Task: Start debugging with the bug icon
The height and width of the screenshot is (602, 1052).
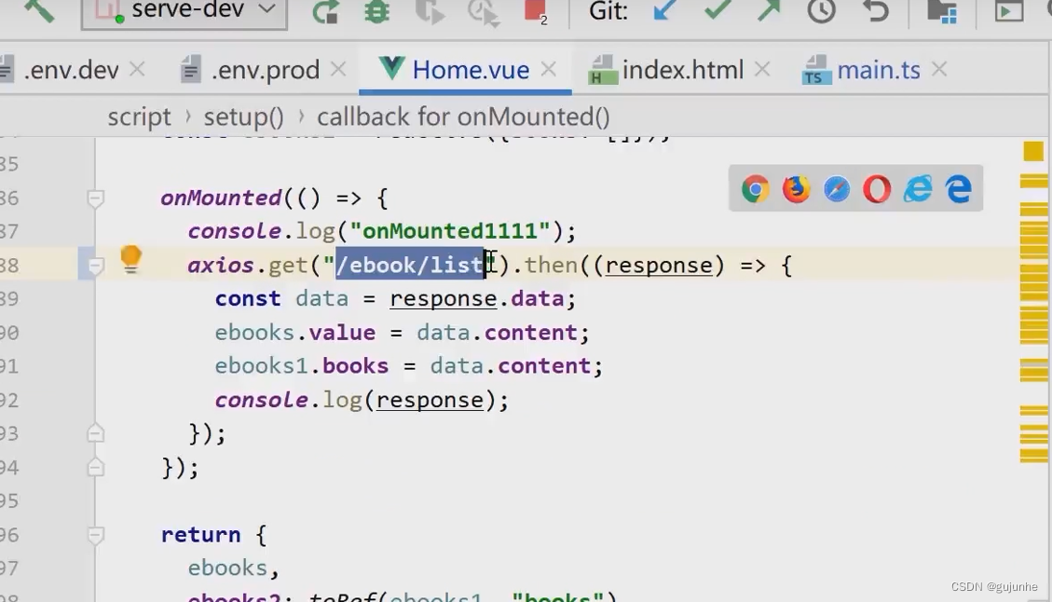Action: point(376,11)
